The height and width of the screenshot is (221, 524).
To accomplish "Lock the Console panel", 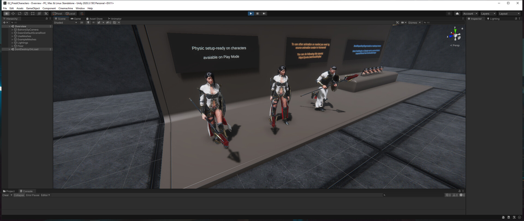I will pos(459,191).
